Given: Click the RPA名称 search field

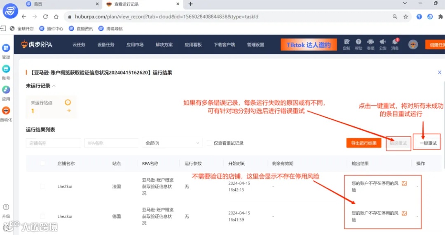Looking at the screenshot, I should 111,143.
